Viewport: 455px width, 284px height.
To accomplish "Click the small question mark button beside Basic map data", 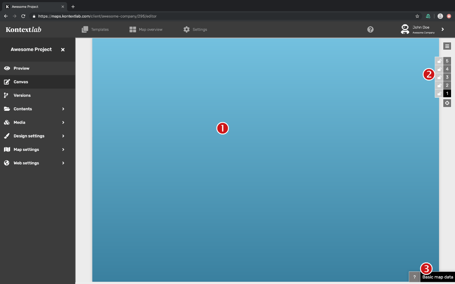I will [x=414, y=277].
